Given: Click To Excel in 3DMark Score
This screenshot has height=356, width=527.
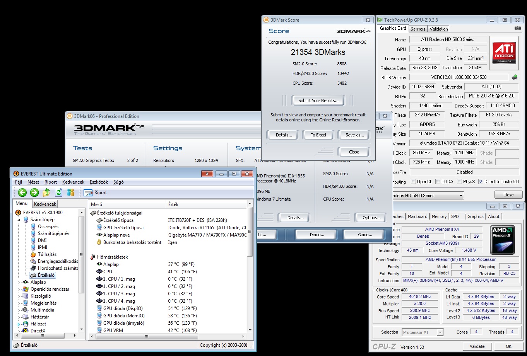Looking at the screenshot, I should click(x=318, y=135).
